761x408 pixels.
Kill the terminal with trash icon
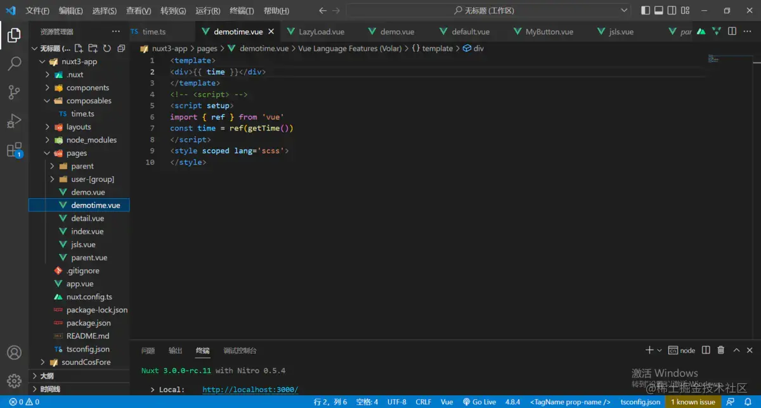click(721, 350)
